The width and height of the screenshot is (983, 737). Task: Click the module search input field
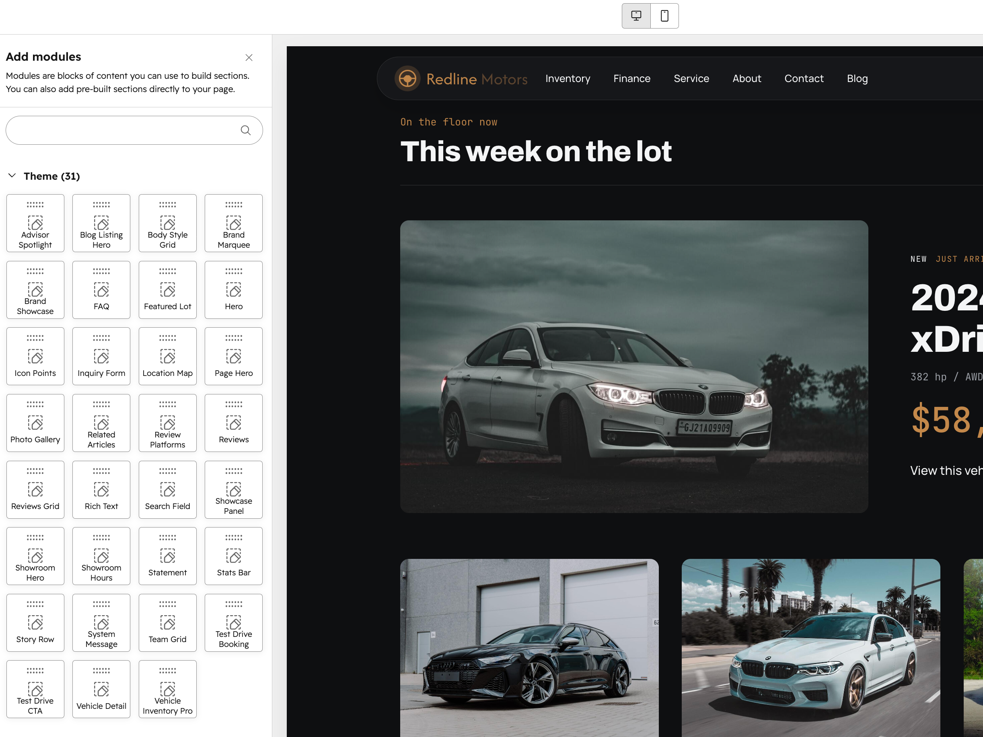tap(134, 130)
